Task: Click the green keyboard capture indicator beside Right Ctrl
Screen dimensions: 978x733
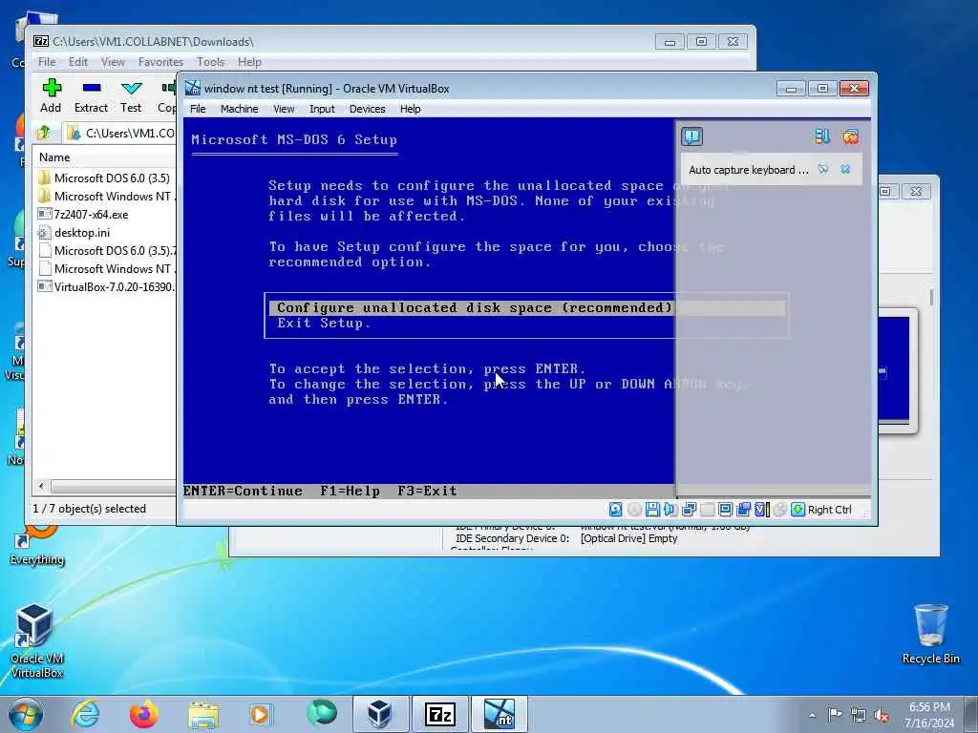Action: (797, 510)
